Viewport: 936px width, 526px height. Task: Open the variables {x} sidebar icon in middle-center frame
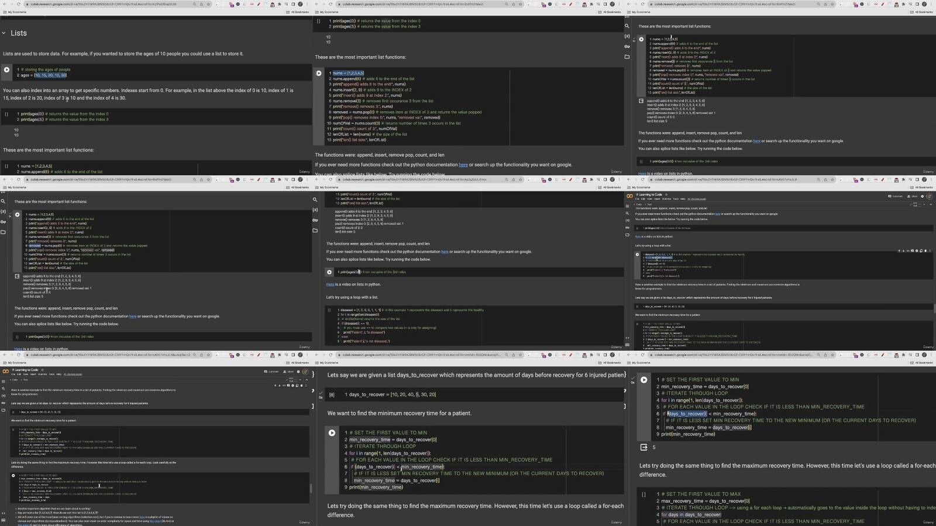click(315, 210)
